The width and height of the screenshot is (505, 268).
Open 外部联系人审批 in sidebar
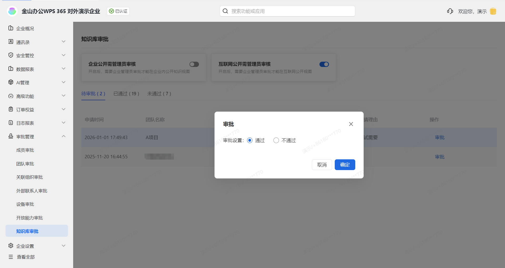[x=32, y=191]
